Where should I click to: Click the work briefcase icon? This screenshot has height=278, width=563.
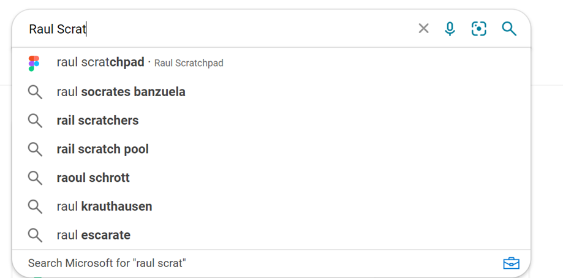coord(512,263)
